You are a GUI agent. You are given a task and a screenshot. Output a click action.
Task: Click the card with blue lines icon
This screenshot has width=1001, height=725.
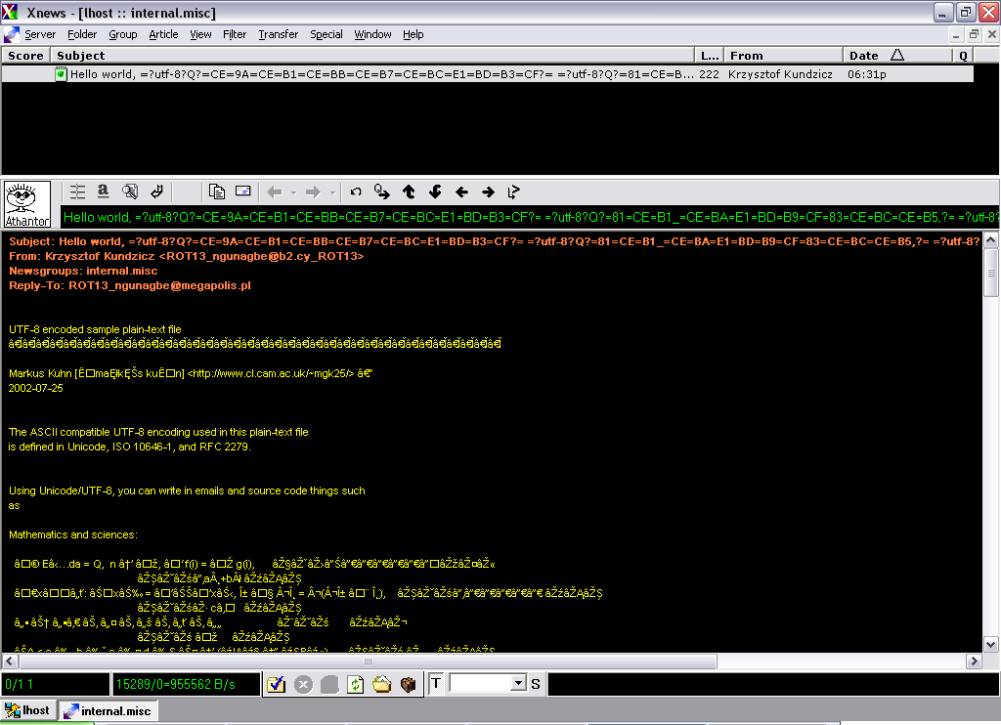(x=242, y=192)
